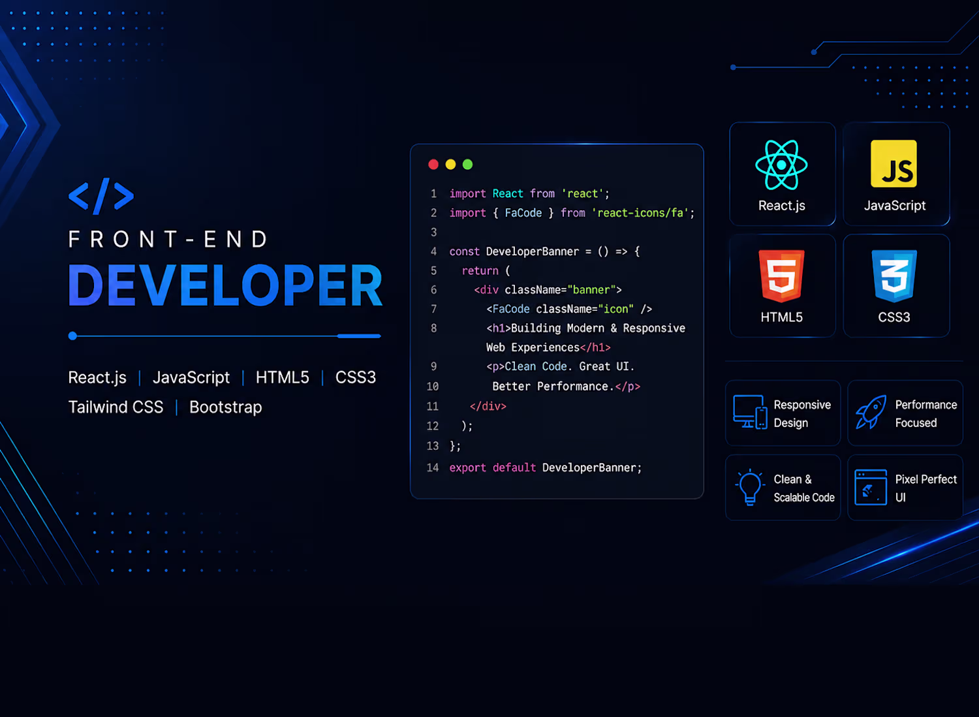Click "JavaScript" in the skills list under DEVELOPER
Screen dimensions: 979x717
191,378
